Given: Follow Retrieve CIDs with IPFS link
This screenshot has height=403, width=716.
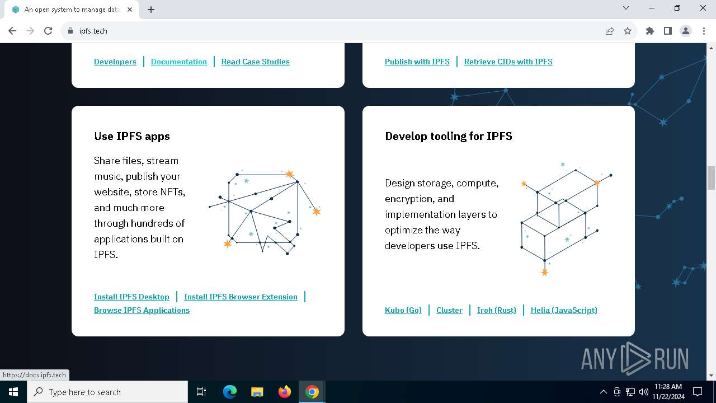Looking at the screenshot, I should 508,62.
